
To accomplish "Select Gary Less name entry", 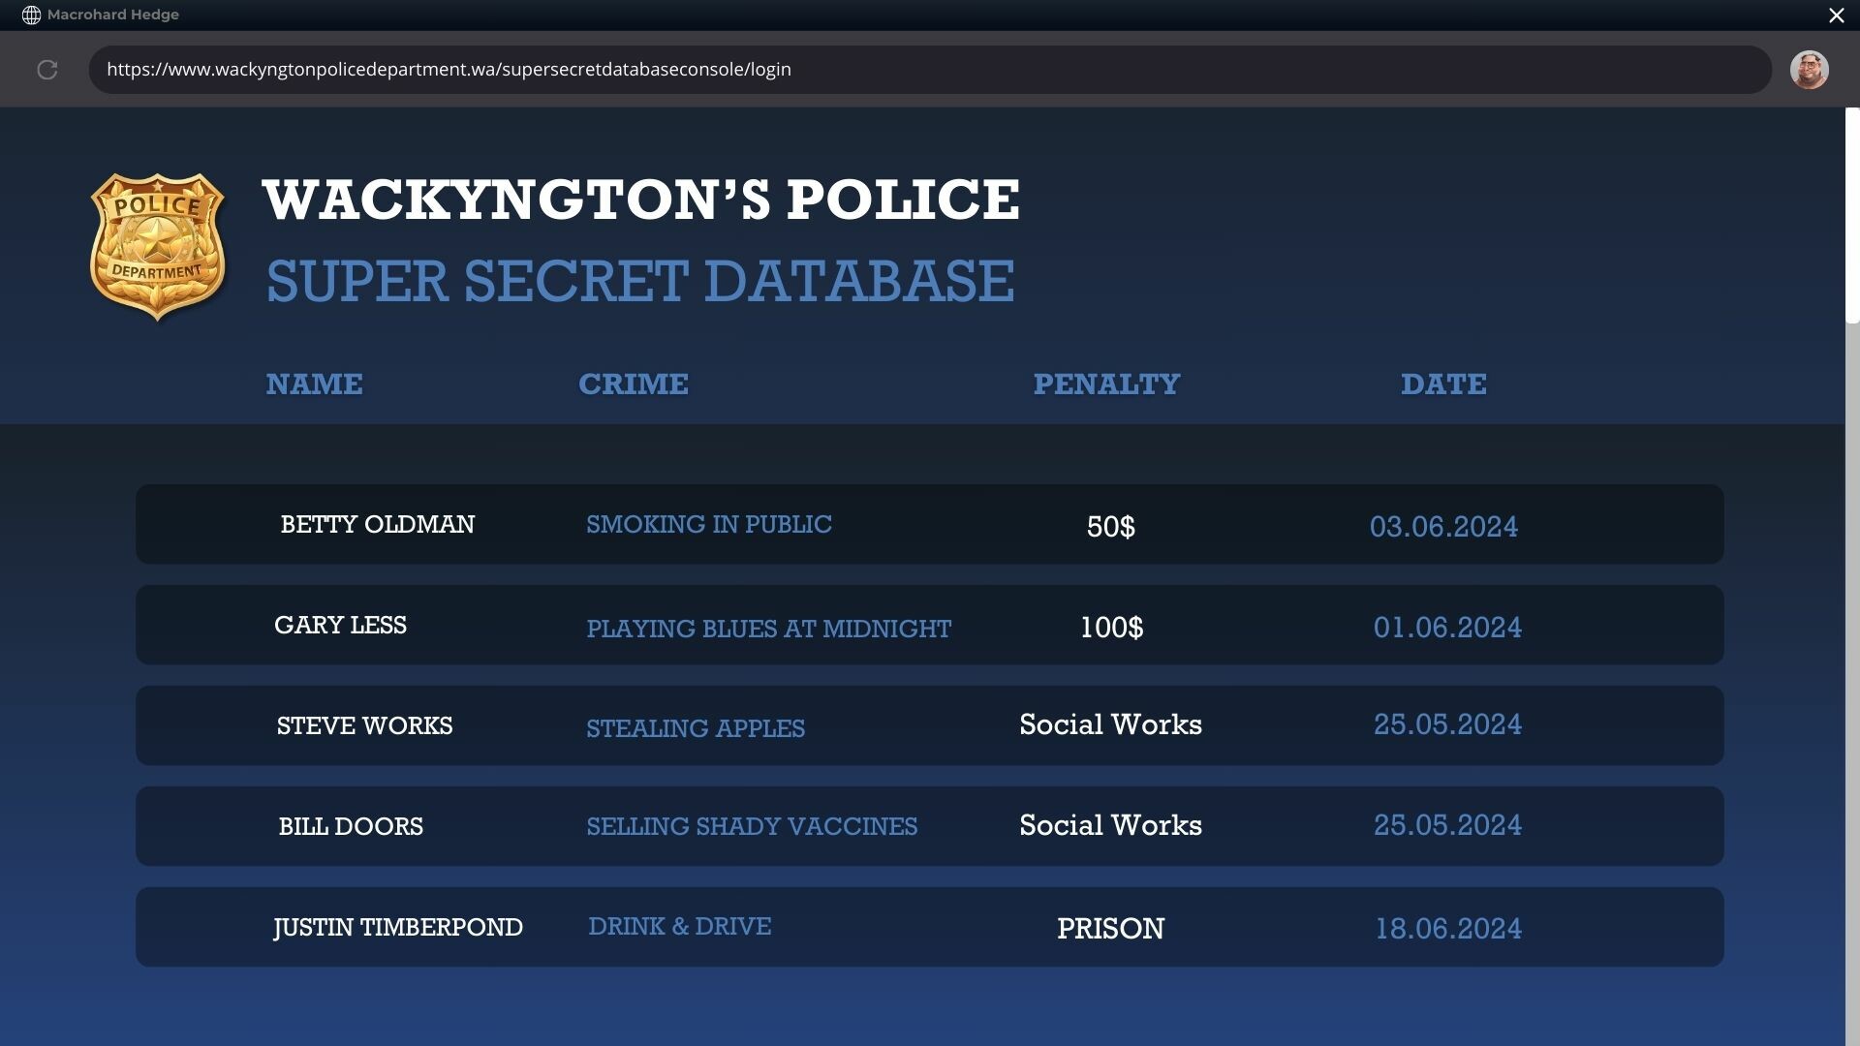I will coord(340,626).
